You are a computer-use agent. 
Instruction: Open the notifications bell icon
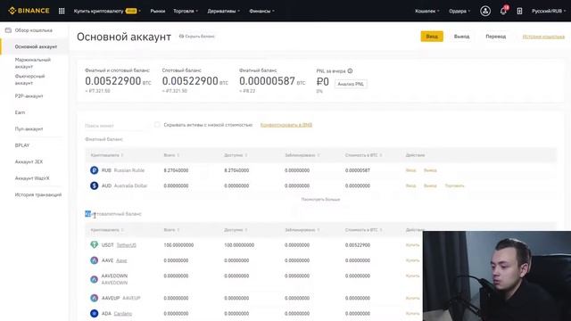(503, 11)
